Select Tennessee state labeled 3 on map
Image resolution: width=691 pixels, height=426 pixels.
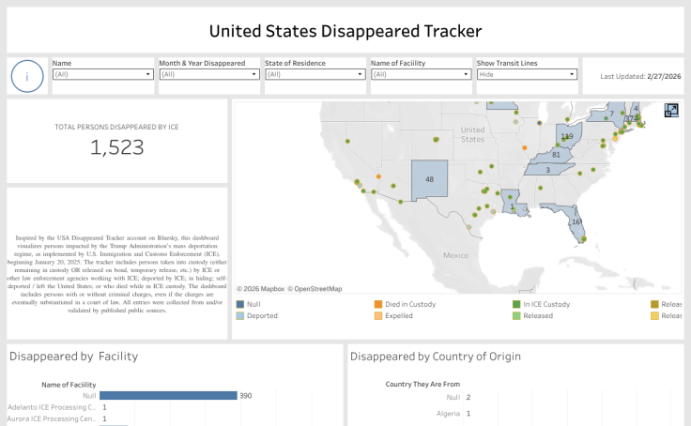tap(547, 170)
